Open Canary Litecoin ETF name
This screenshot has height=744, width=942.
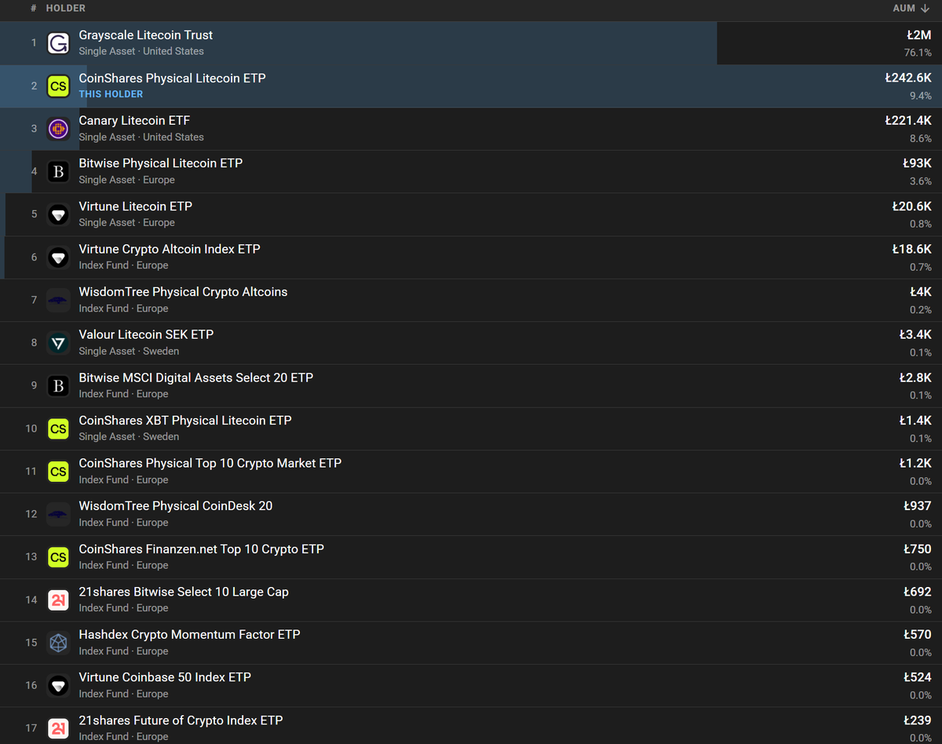(134, 121)
